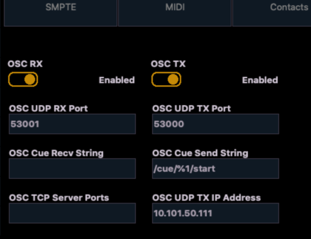Turn off the OSC TX toggle switch
The height and width of the screenshot is (239, 311).
tap(166, 80)
